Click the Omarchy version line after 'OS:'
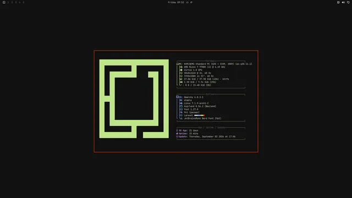The width and height of the screenshot is (352, 198). (x=194, y=97)
